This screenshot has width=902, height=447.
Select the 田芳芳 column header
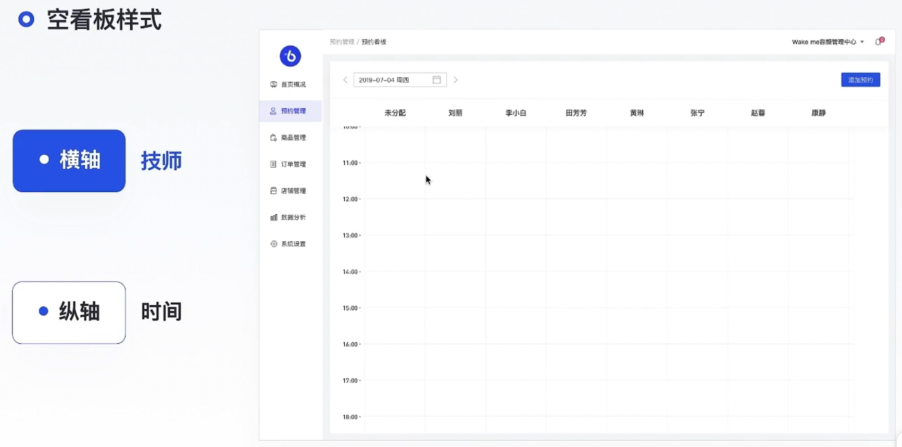576,113
